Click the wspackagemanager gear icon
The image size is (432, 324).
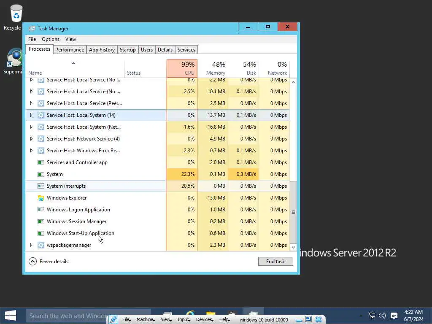point(41,245)
